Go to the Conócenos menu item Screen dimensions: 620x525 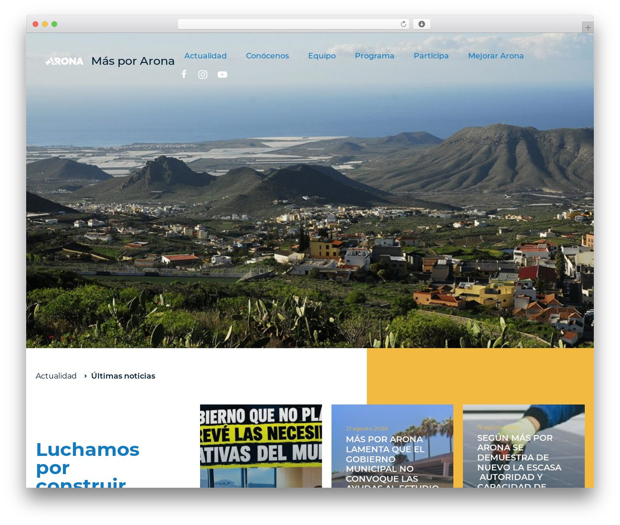[267, 56]
